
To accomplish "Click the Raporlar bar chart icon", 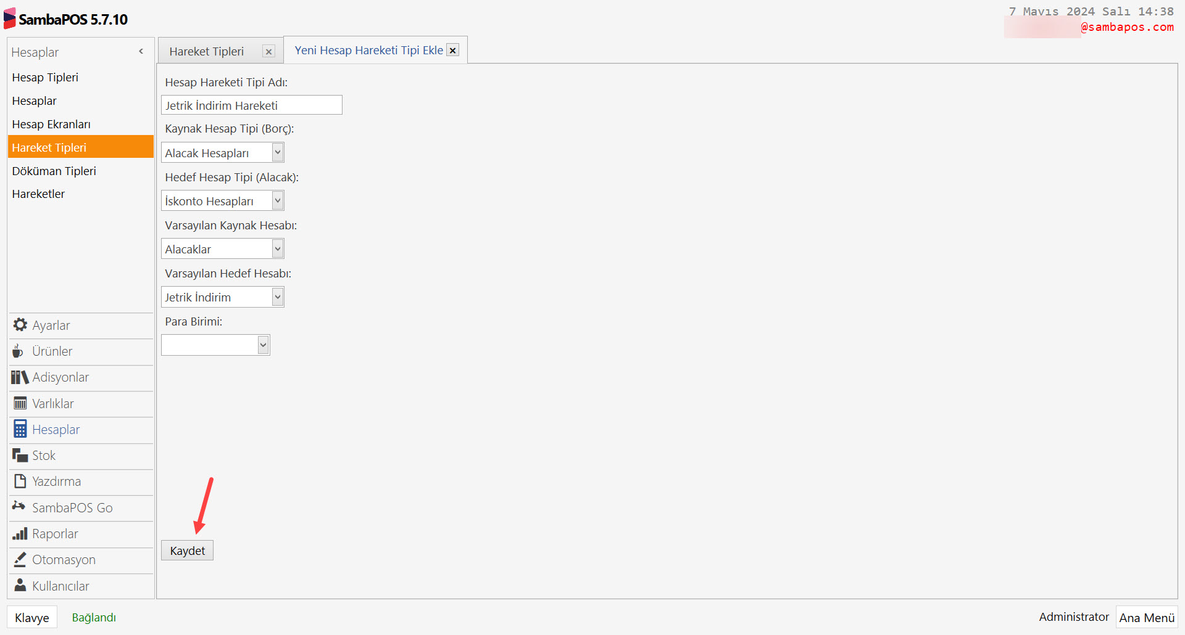I will coord(20,534).
